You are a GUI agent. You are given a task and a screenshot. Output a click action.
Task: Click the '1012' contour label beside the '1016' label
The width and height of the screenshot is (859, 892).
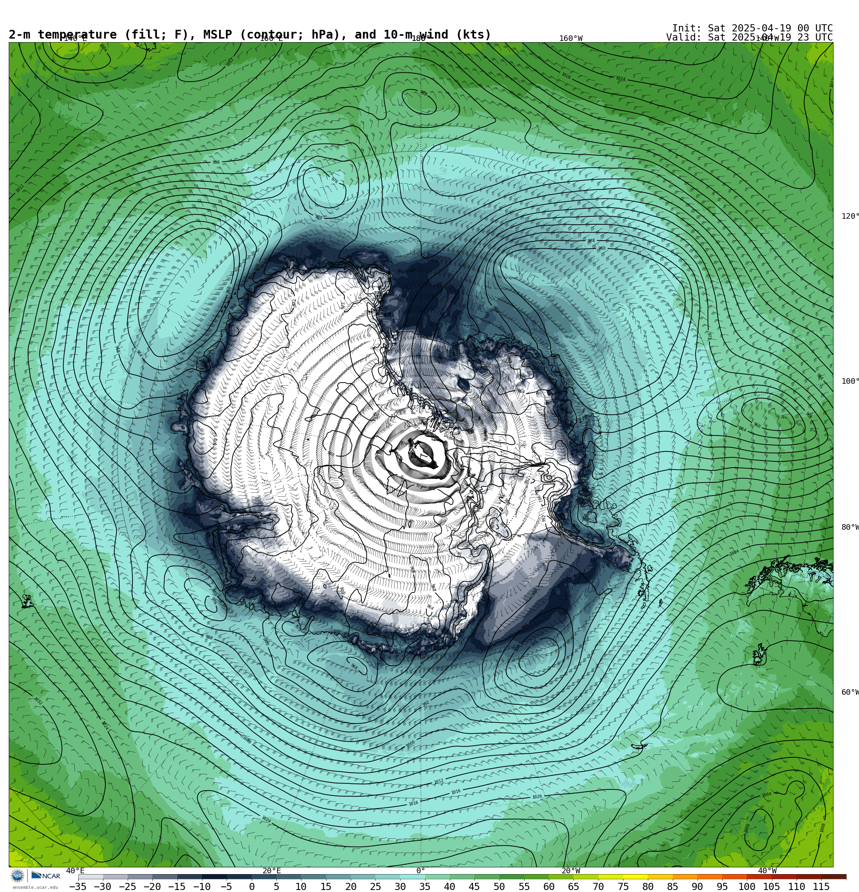(x=438, y=781)
